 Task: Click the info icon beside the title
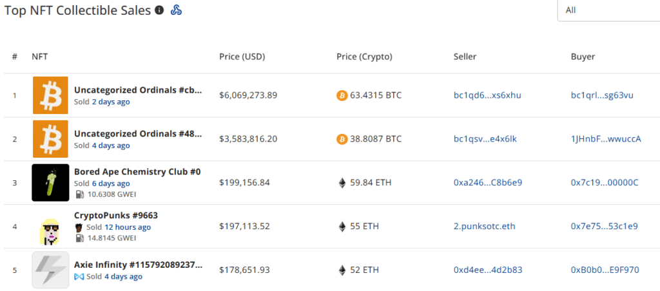pos(159,10)
